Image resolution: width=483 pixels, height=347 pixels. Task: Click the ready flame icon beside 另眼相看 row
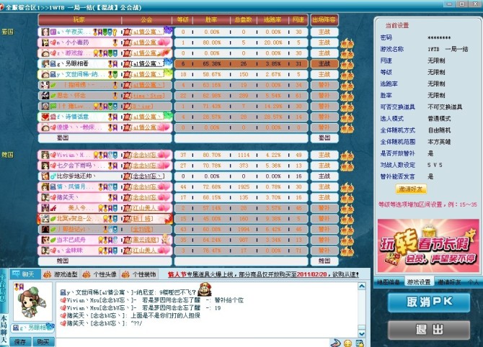coord(347,65)
